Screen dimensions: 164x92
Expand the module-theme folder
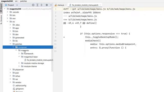click(19, 66)
